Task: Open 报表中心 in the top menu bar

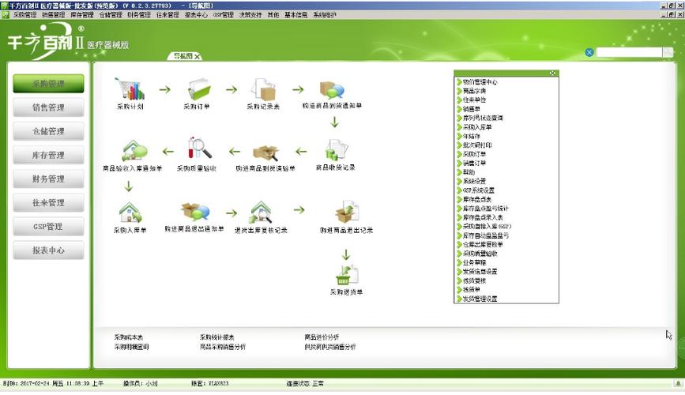Action: coord(196,15)
